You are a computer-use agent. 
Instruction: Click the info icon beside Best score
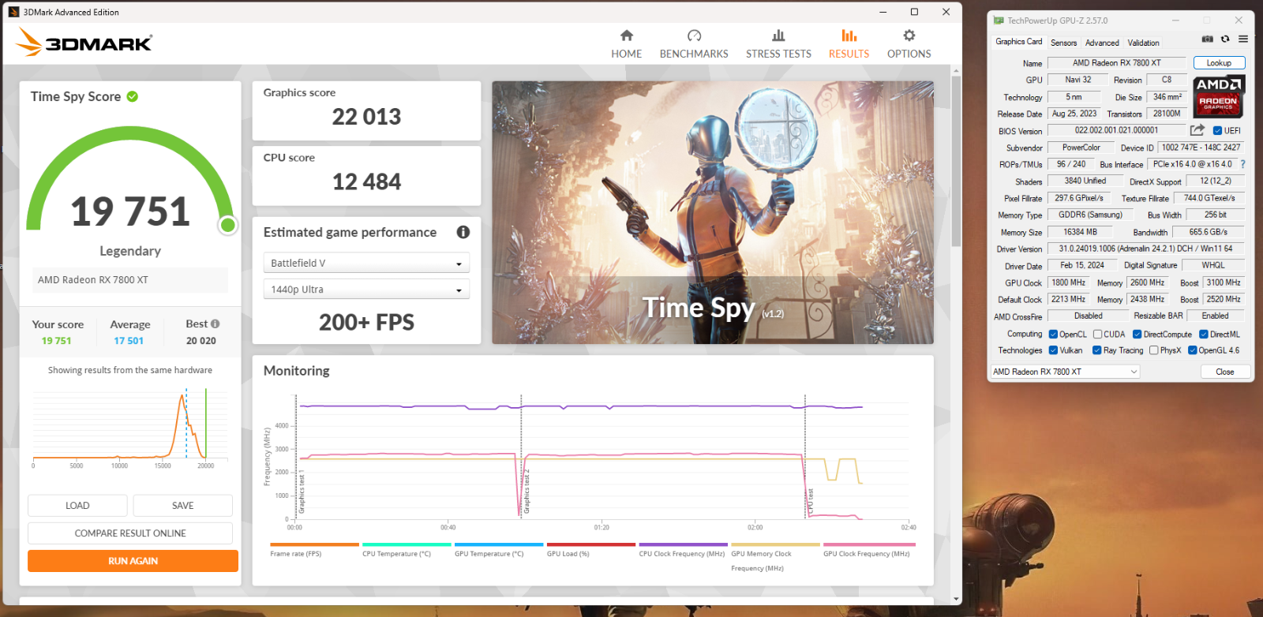coord(215,323)
